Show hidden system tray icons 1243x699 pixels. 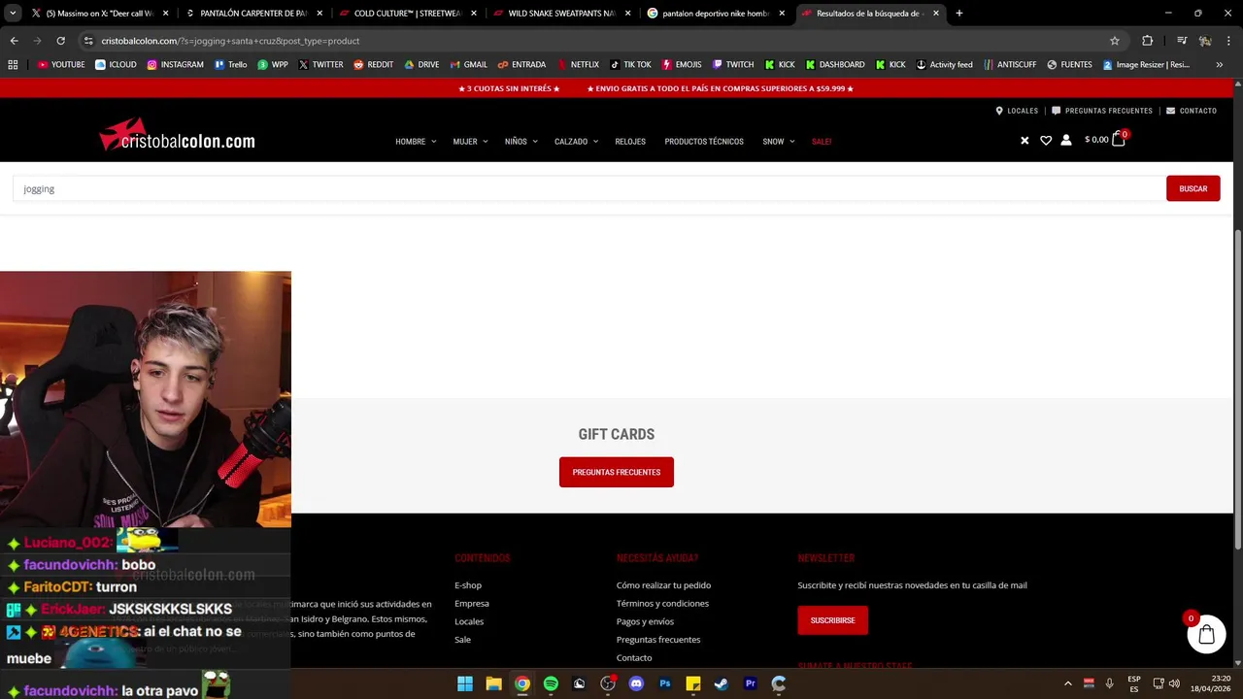pos(1068,683)
